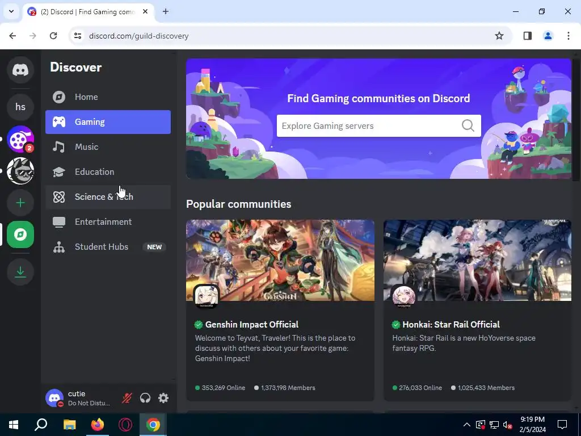The width and height of the screenshot is (581, 436).
Task: Open the tab search dropdown arrow
Action: click(11, 11)
